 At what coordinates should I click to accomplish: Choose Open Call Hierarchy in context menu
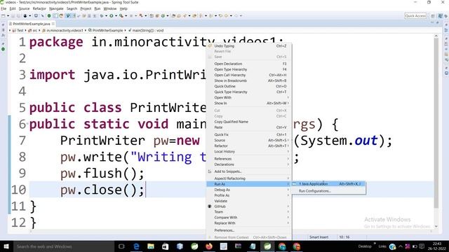point(249,75)
